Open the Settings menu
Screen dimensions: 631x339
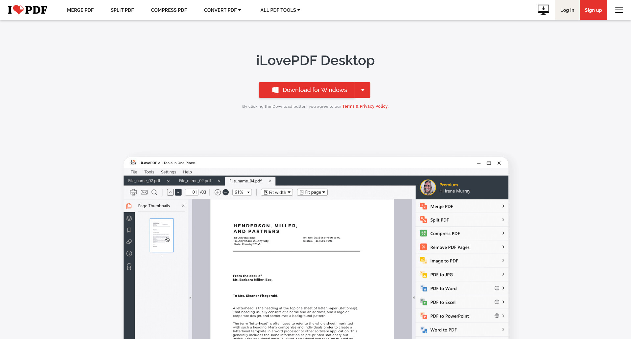pyautogui.click(x=169, y=172)
